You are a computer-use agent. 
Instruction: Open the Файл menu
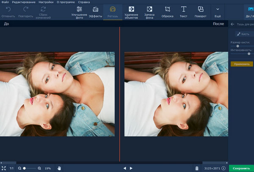point(5,2)
